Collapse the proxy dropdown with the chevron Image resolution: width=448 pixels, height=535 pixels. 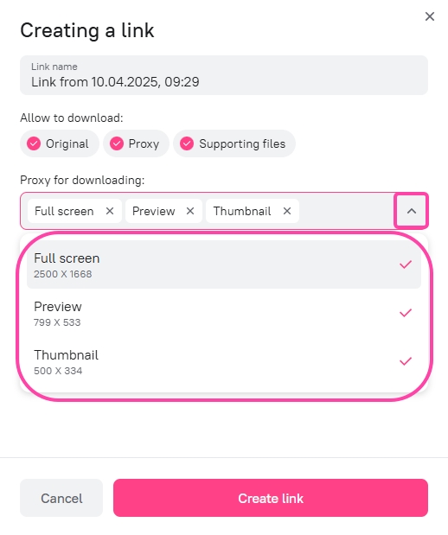(x=412, y=211)
